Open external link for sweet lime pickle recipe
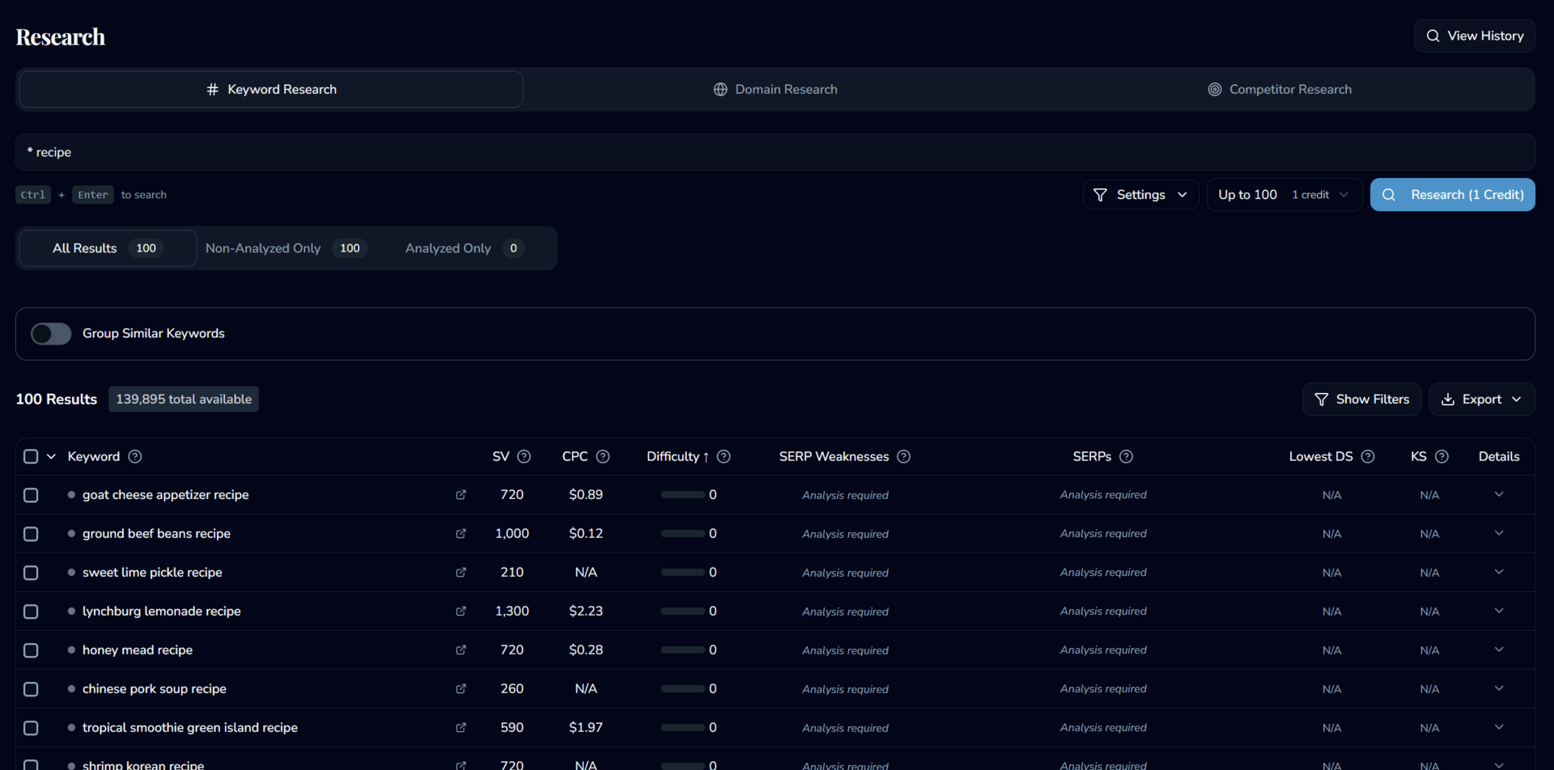Screen dimensions: 1554x770 pyautogui.click(x=461, y=573)
